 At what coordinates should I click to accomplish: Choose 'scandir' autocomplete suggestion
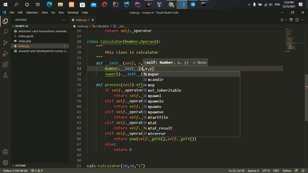point(191,79)
